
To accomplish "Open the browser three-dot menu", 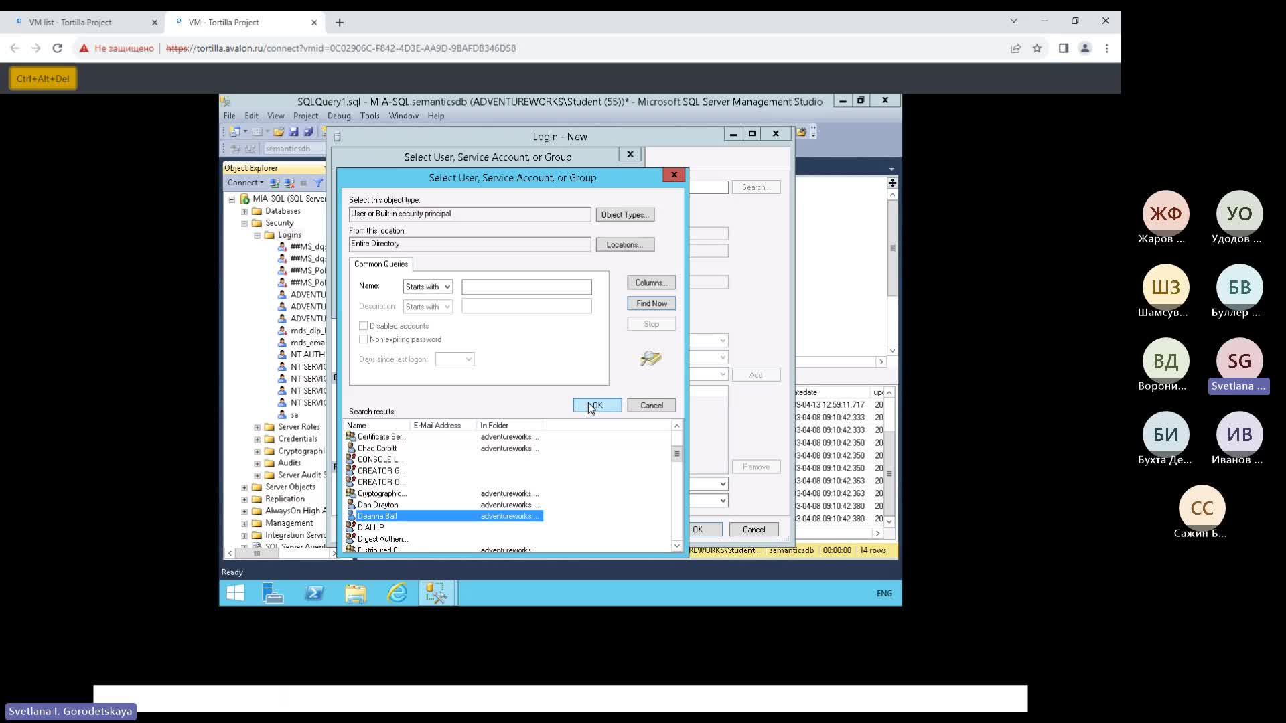I will click(x=1106, y=48).
